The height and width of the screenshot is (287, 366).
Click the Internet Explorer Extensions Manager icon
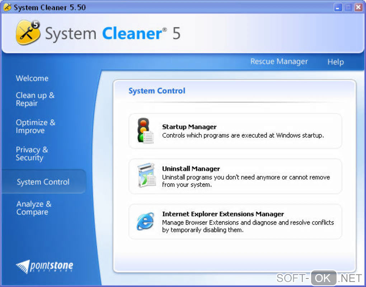[x=145, y=221]
